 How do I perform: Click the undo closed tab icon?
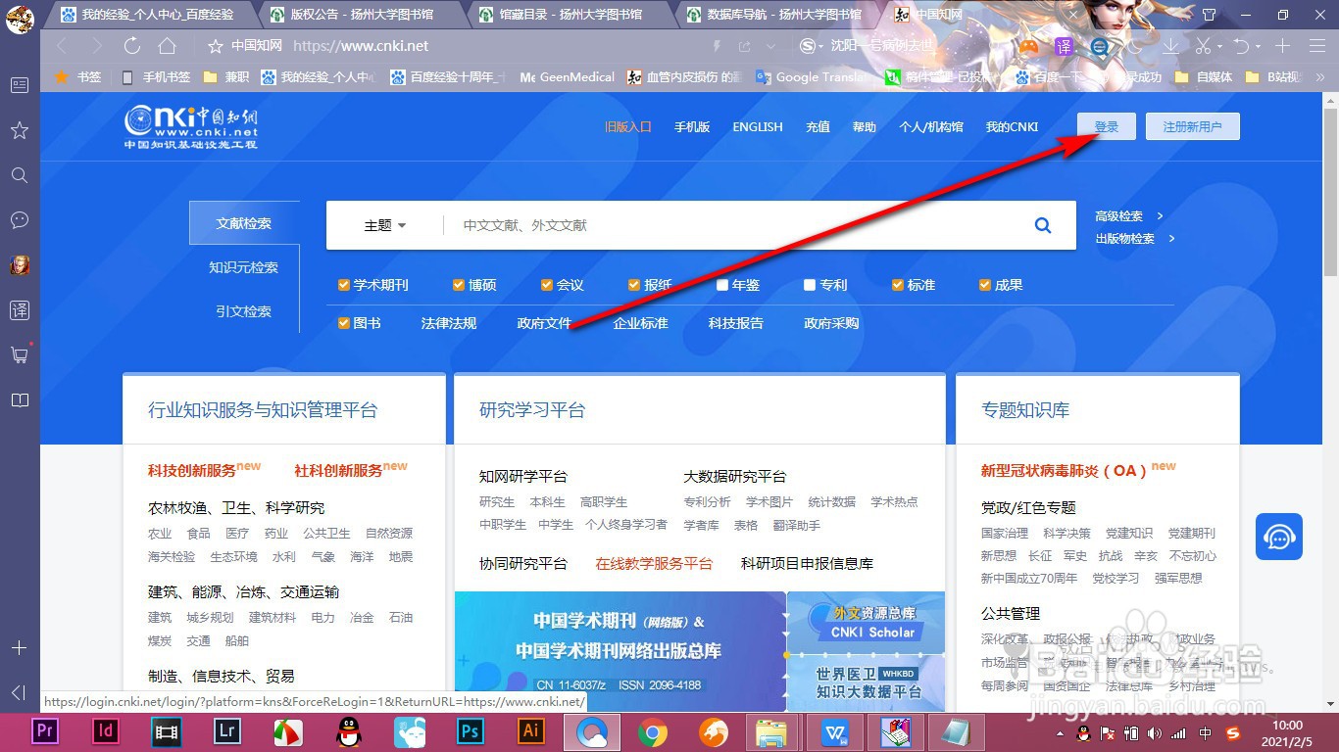[x=1241, y=46]
